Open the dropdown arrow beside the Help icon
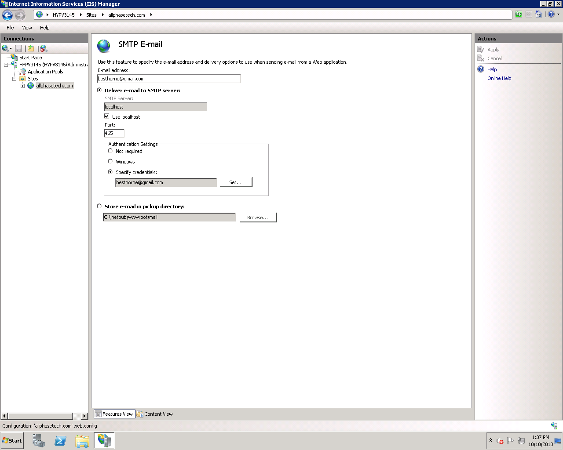The width and height of the screenshot is (563, 450). click(559, 15)
